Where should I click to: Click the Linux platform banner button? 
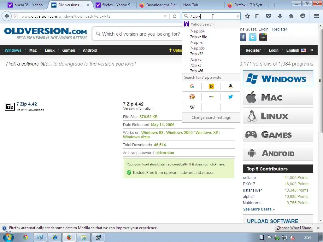point(278,116)
